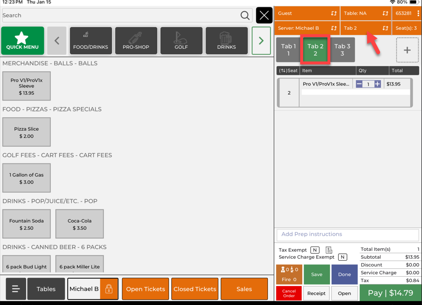Screen dimensions: 422x305
Task: Increase Pro V1 sleeve quantity with plus
Action: tap(377, 84)
